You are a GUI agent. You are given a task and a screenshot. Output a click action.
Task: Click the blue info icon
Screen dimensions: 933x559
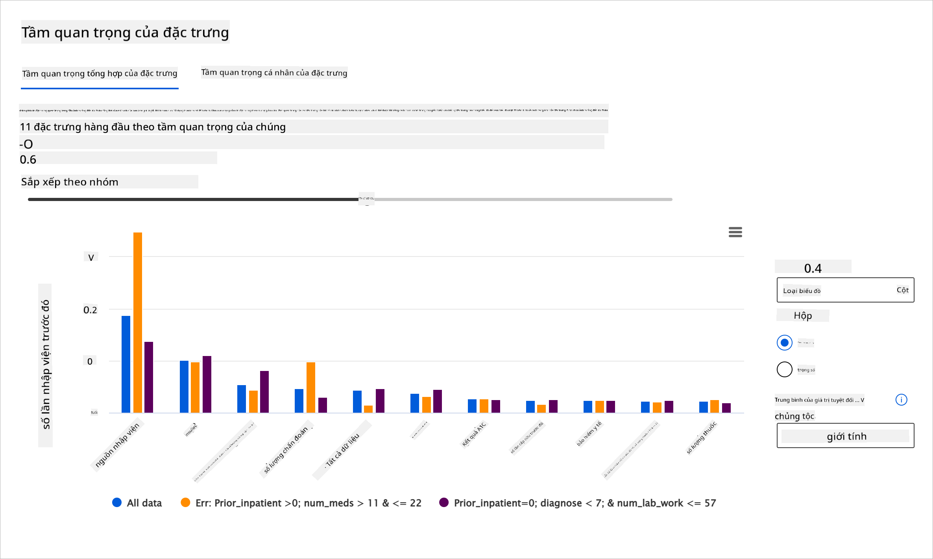coord(901,400)
